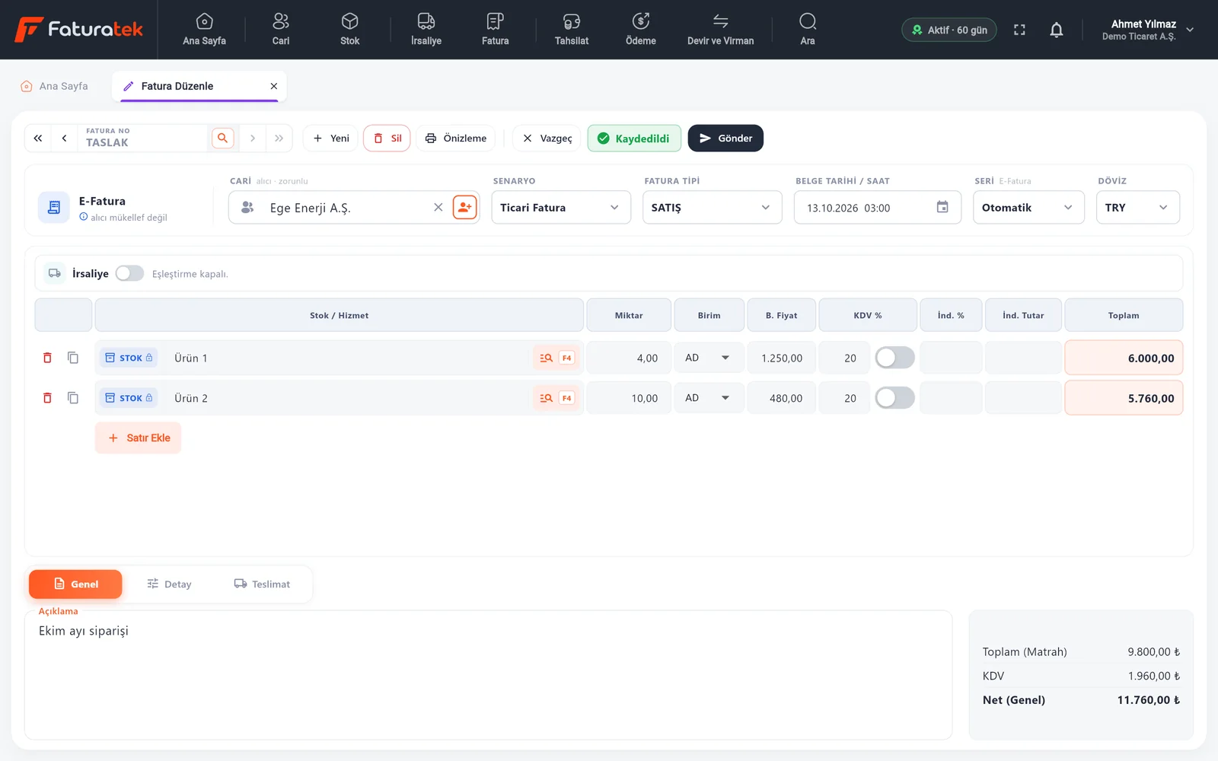Duplicate the Ürün 2 row
Image resolution: width=1218 pixels, height=761 pixels.
click(x=73, y=398)
